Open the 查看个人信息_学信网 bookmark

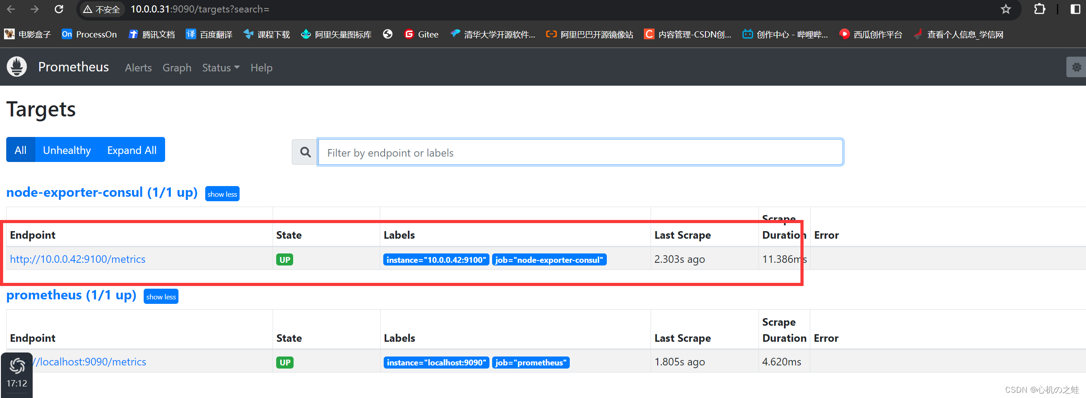click(958, 34)
